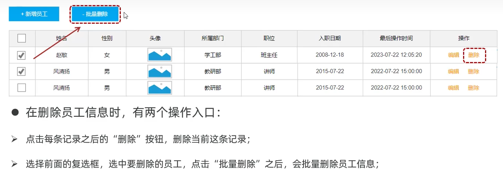Image resolution: width=503 pixels, height=177 pixels.
Task: Click the 新增员工 button
Action: [x=34, y=14]
